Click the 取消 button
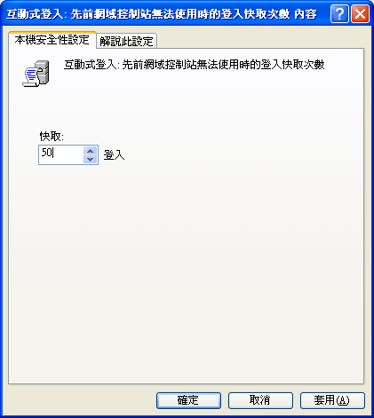The image size is (374, 418). click(x=260, y=400)
